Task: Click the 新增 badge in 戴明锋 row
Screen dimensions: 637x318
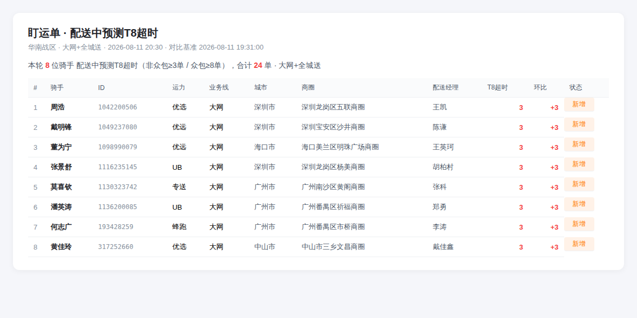Action: click(579, 124)
